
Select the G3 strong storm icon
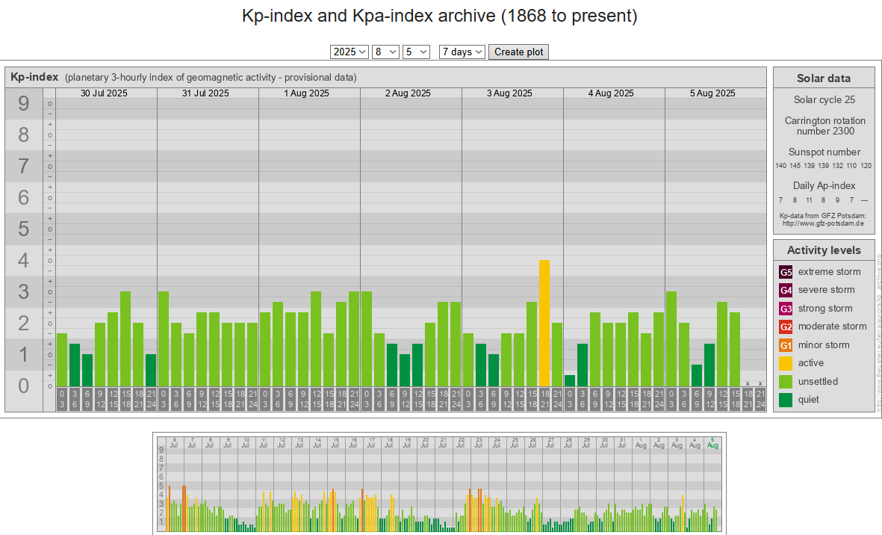click(786, 309)
